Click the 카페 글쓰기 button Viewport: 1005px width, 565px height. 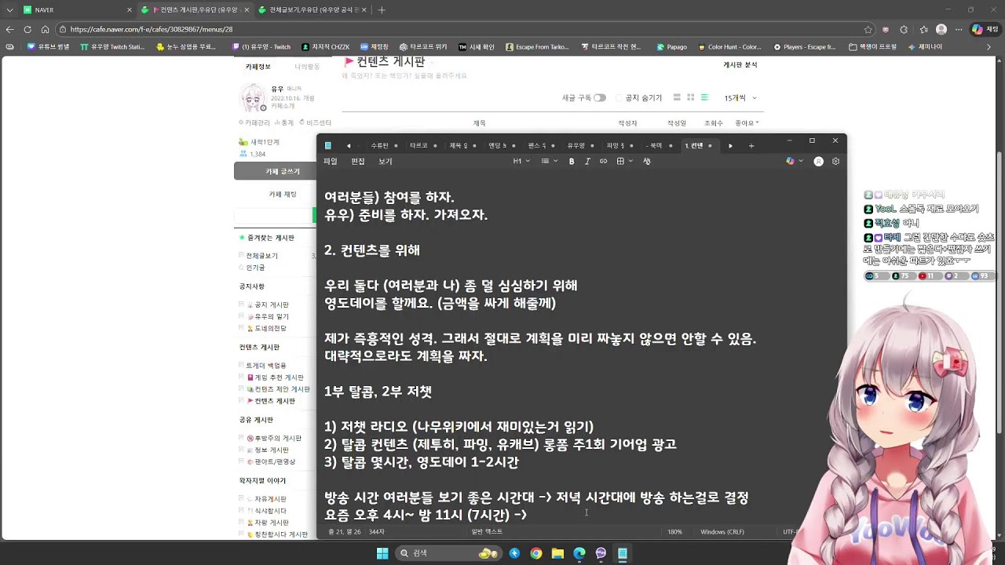(283, 171)
